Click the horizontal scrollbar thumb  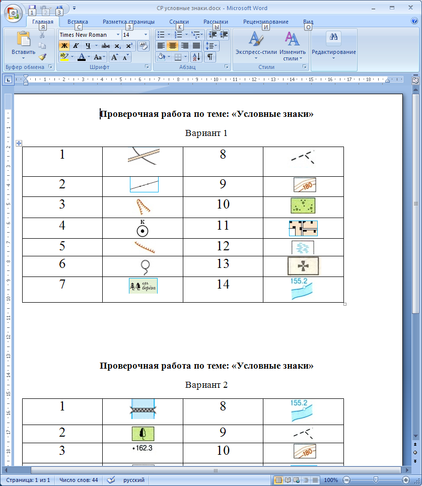click(216, 470)
